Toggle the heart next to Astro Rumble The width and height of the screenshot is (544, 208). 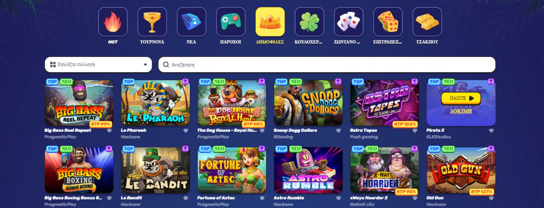(x=339, y=198)
